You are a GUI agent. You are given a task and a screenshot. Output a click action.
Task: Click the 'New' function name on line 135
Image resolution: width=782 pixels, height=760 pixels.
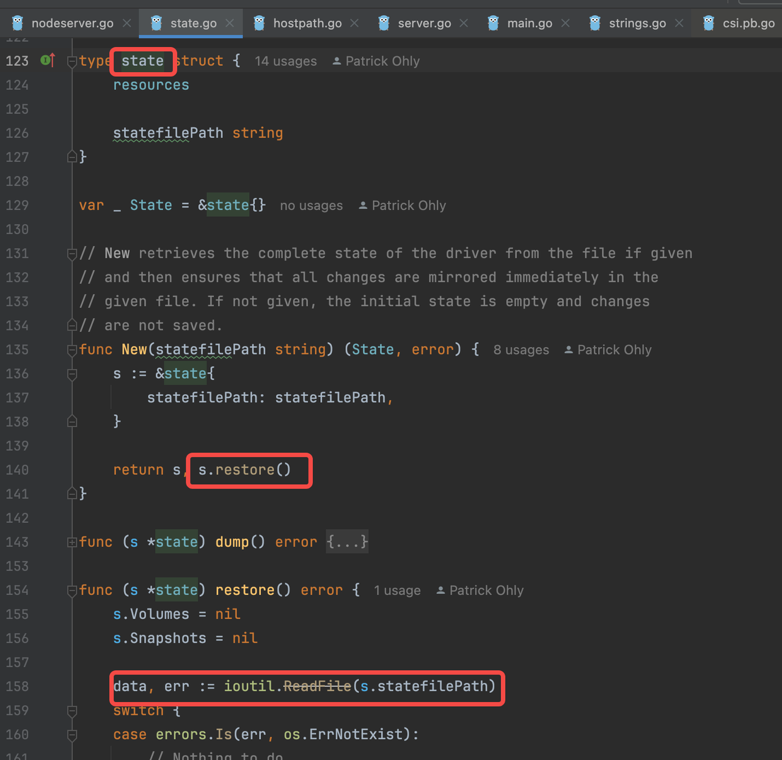134,349
